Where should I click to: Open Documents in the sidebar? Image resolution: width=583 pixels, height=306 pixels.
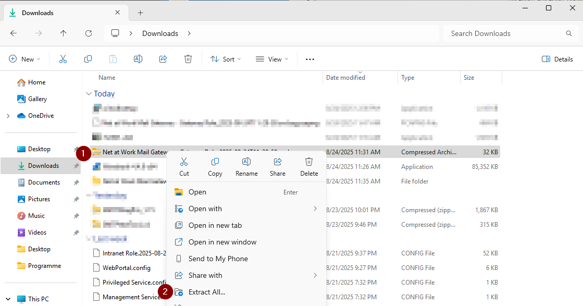(x=44, y=182)
